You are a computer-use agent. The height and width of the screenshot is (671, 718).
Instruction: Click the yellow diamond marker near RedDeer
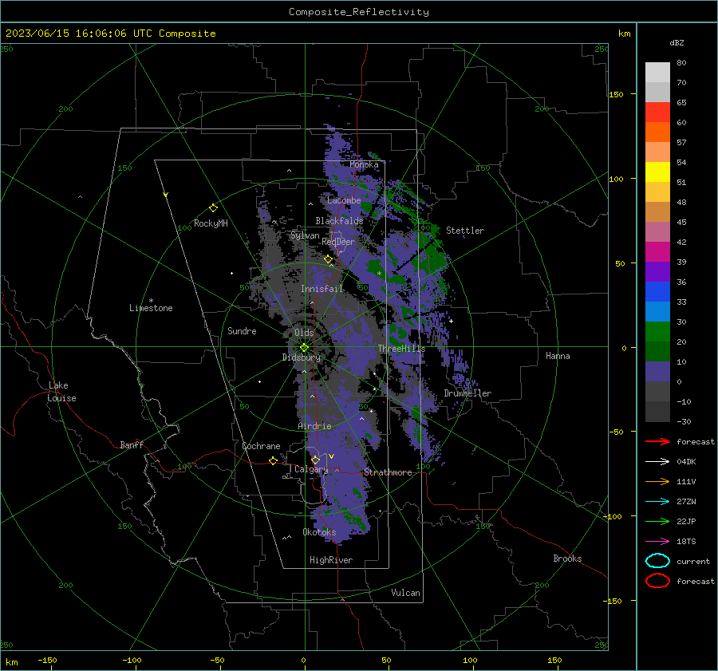click(x=328, y=259)
